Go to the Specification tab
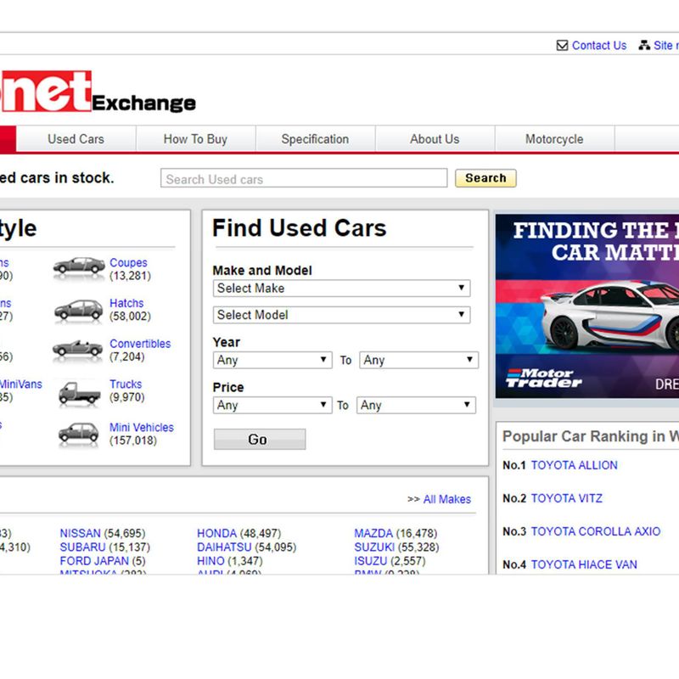Screen dimensions: 679x679 (315, 139)
